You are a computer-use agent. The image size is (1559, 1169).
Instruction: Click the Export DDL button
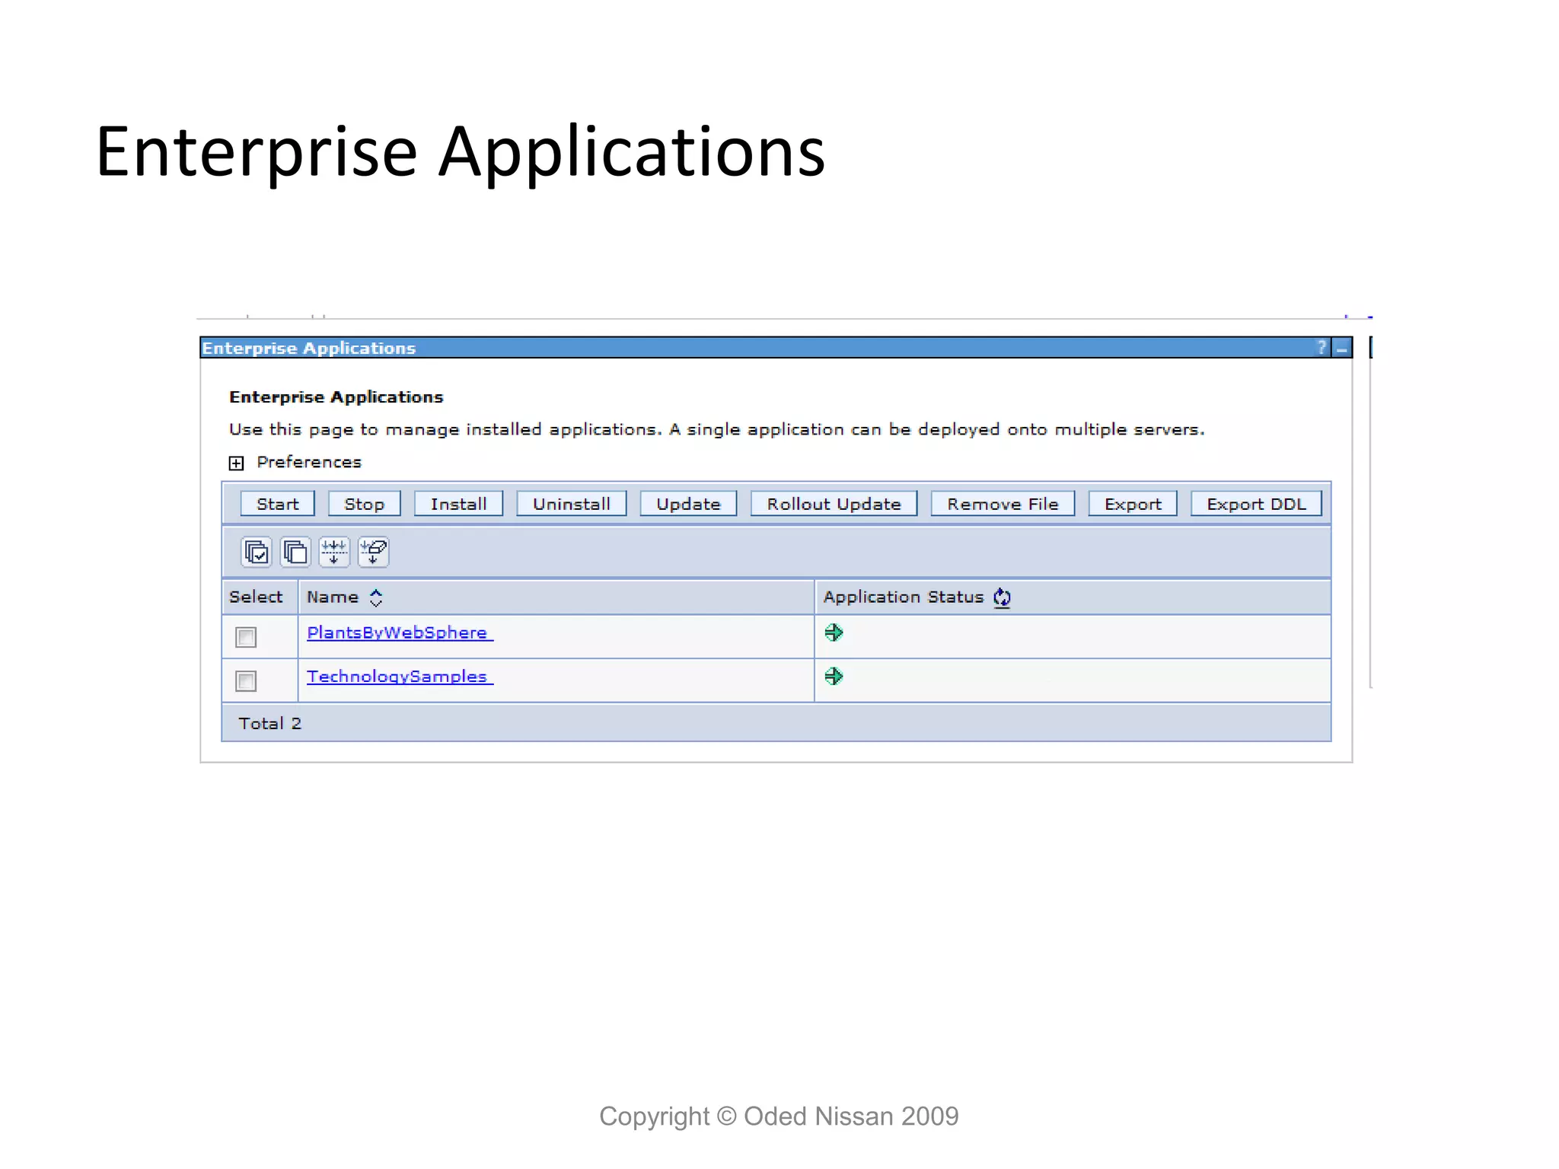click(1256, 504)
